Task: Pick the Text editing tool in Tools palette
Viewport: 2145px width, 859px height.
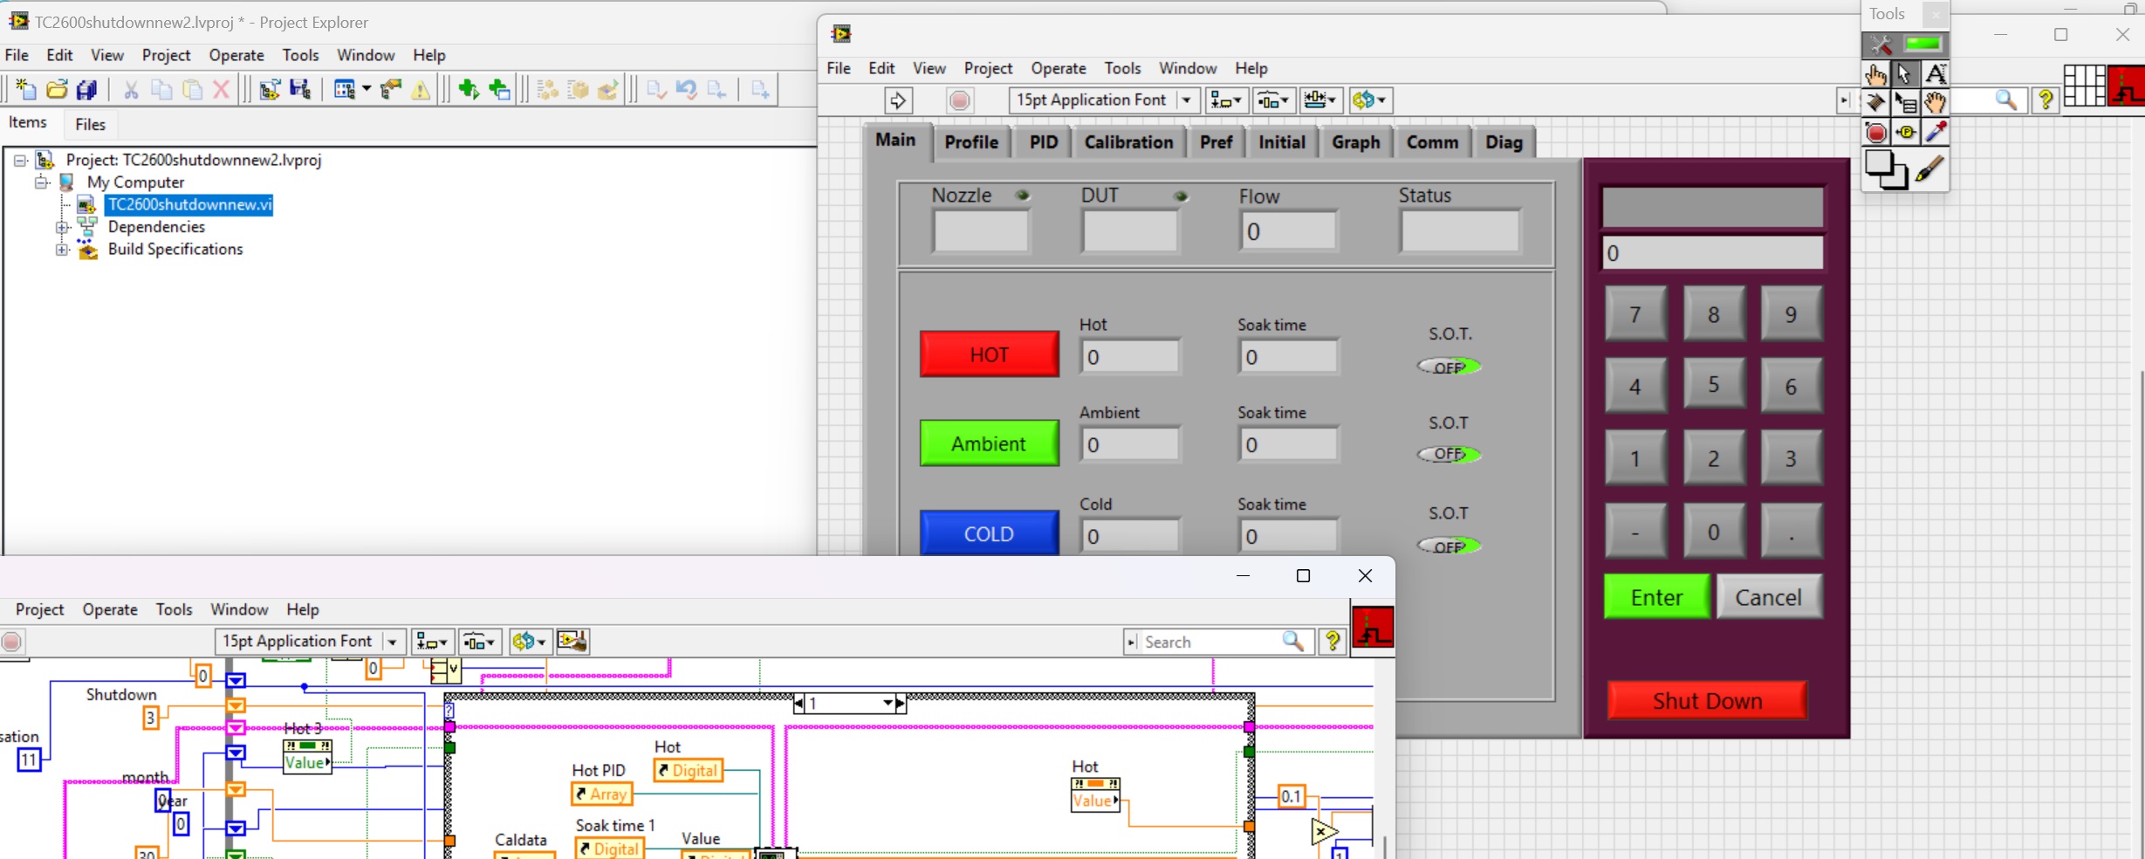Action: (1936, 74)
